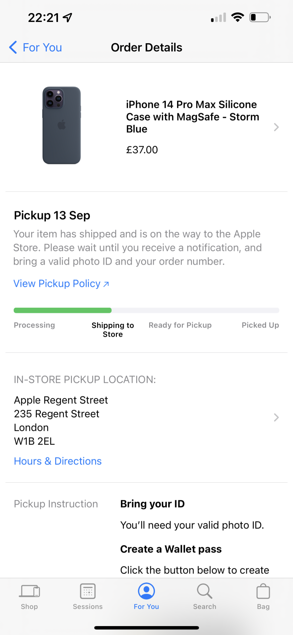Open the Hours & Directions link

pos(58,461)
